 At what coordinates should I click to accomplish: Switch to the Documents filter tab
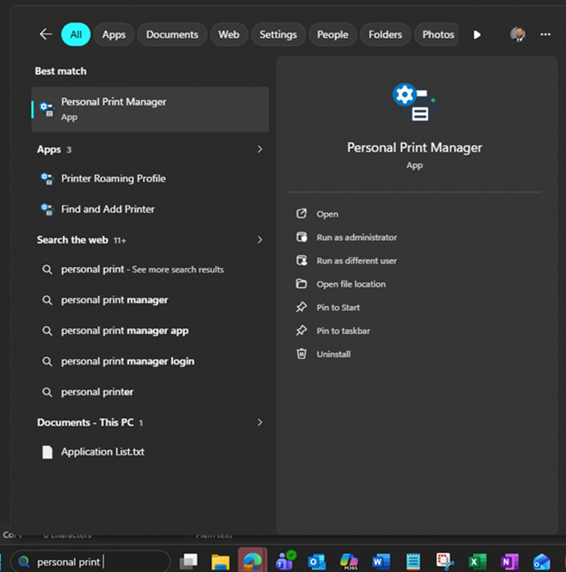(172, 34)
